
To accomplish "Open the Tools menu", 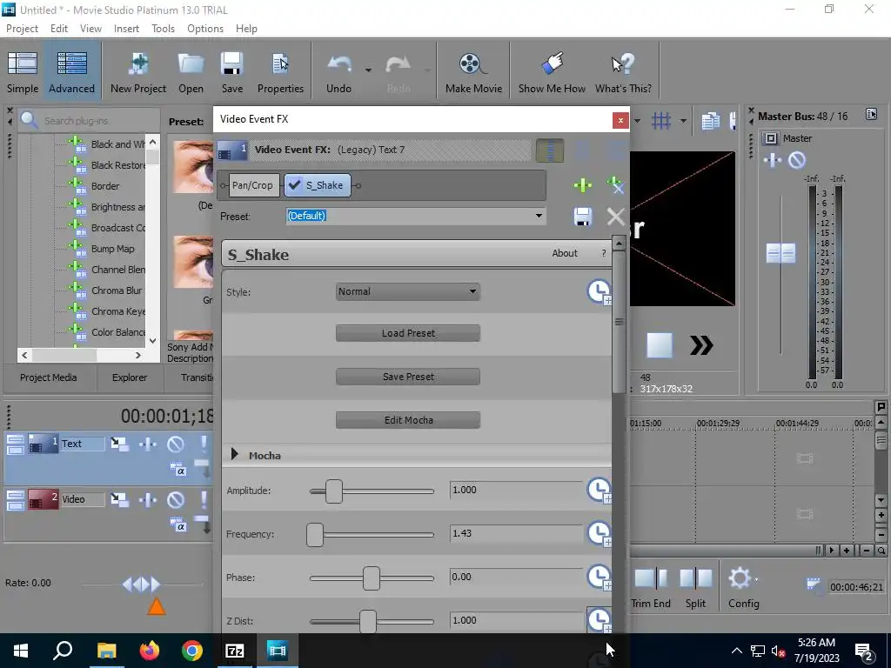I will (163, 29).
